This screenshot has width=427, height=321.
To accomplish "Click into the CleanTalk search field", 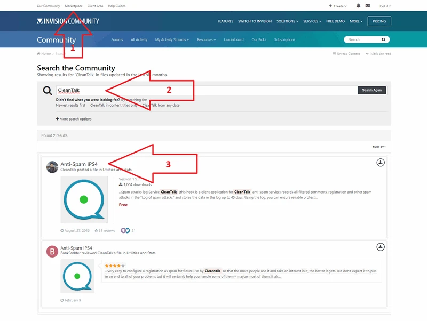I will [x=207, y=90].
